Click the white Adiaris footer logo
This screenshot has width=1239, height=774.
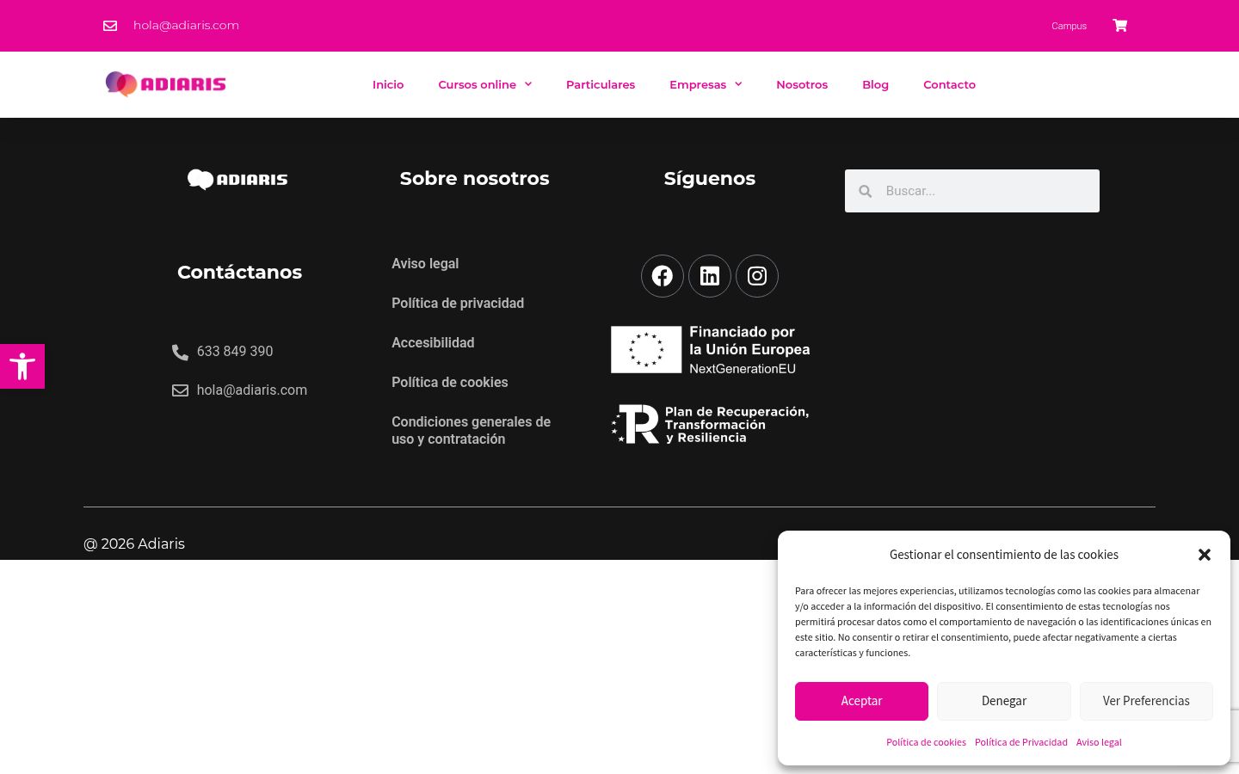(237, 179)
